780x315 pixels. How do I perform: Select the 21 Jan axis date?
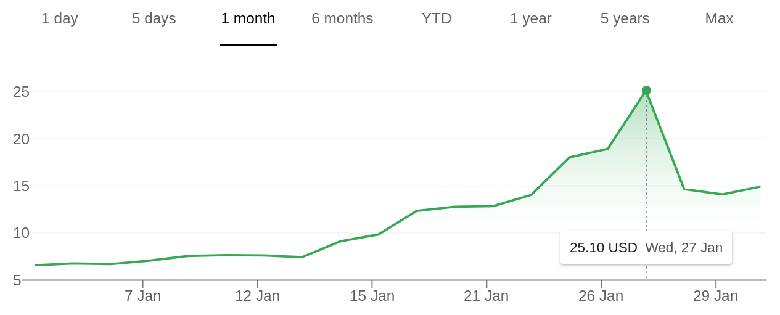click(486, 296)
